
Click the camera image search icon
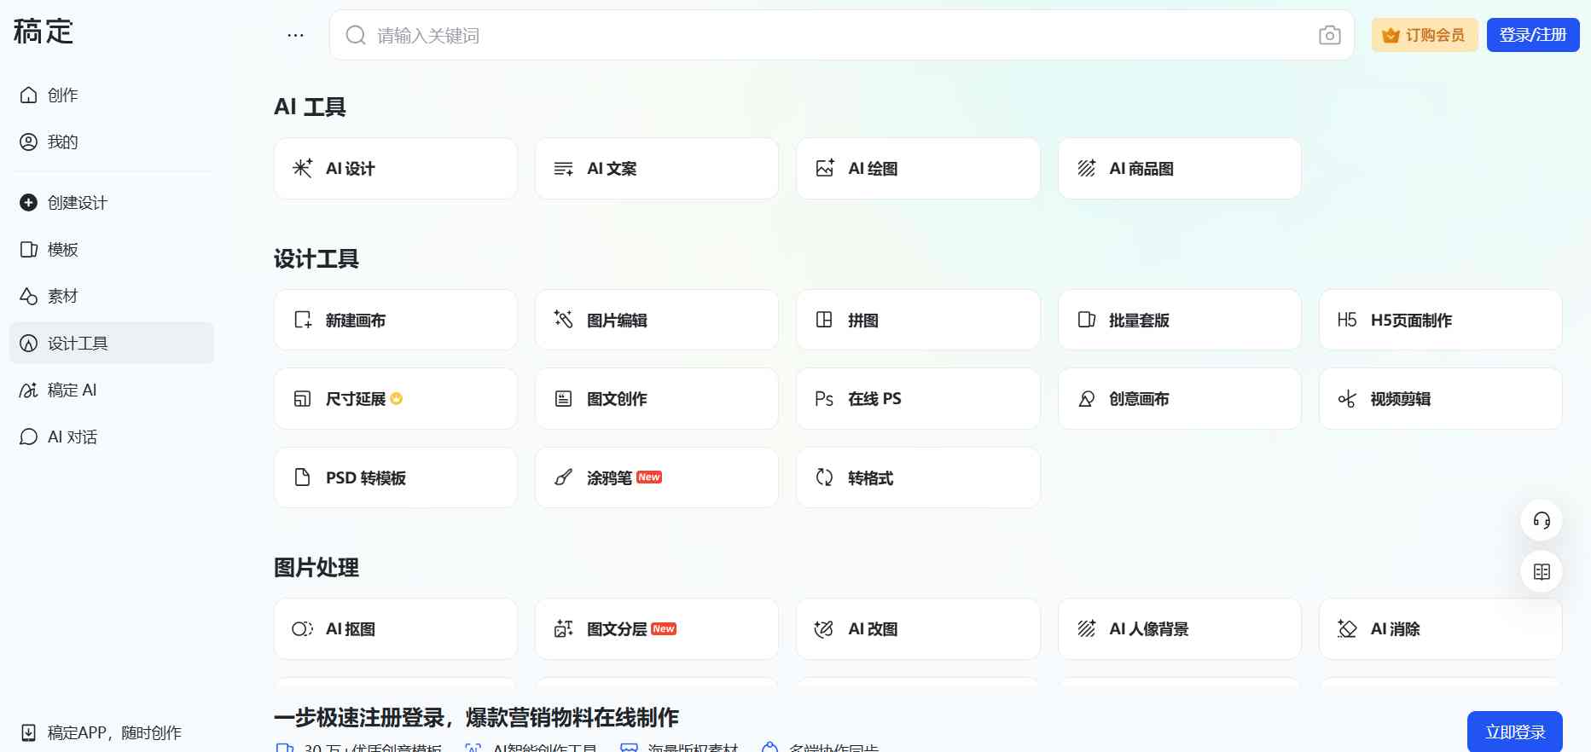point(1329,35)
